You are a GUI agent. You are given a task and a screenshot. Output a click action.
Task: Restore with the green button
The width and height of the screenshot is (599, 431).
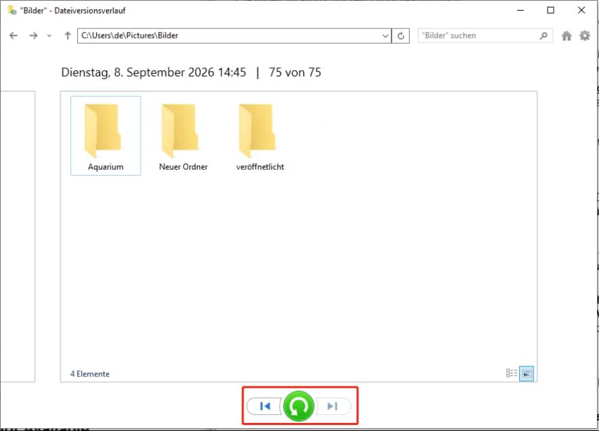click(299, 406)
